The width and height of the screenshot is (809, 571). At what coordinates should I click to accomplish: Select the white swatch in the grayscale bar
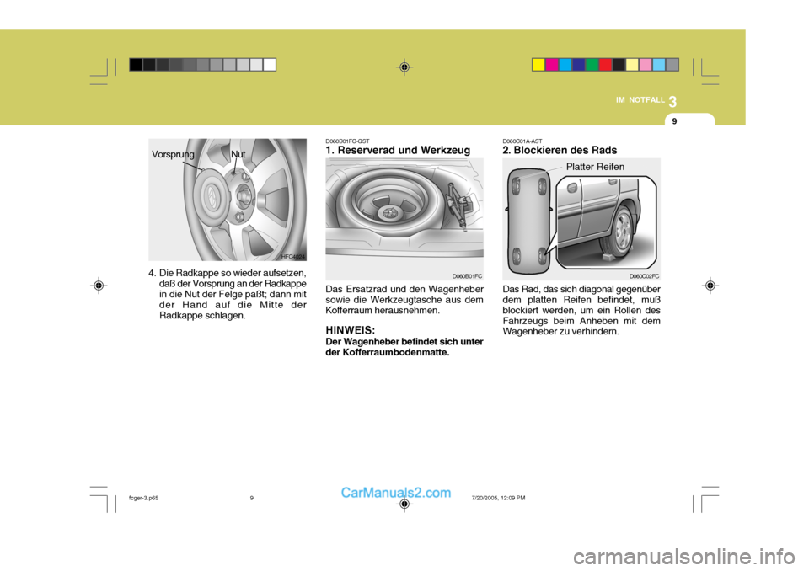tap(270, 65)
